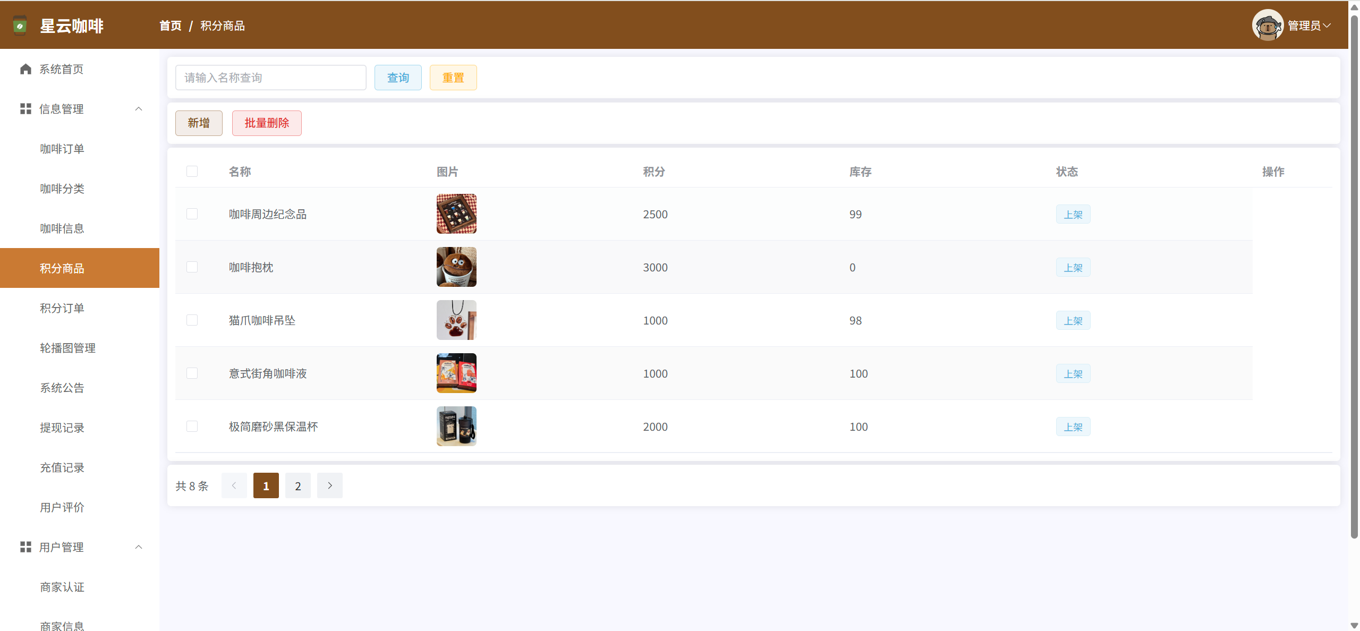Click the 星云咖啡 coffee cup logo
The width and height of the screenshot is (1360, 631).
[x=20, y=25]
